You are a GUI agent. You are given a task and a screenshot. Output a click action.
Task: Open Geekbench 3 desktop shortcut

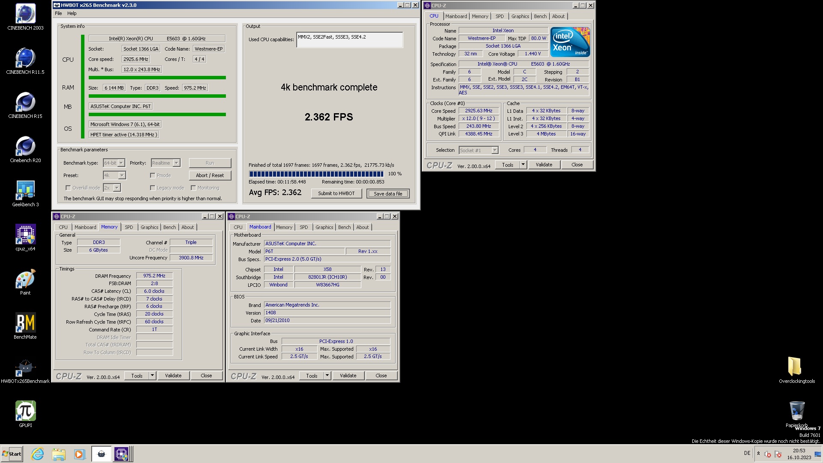(25, 194)
